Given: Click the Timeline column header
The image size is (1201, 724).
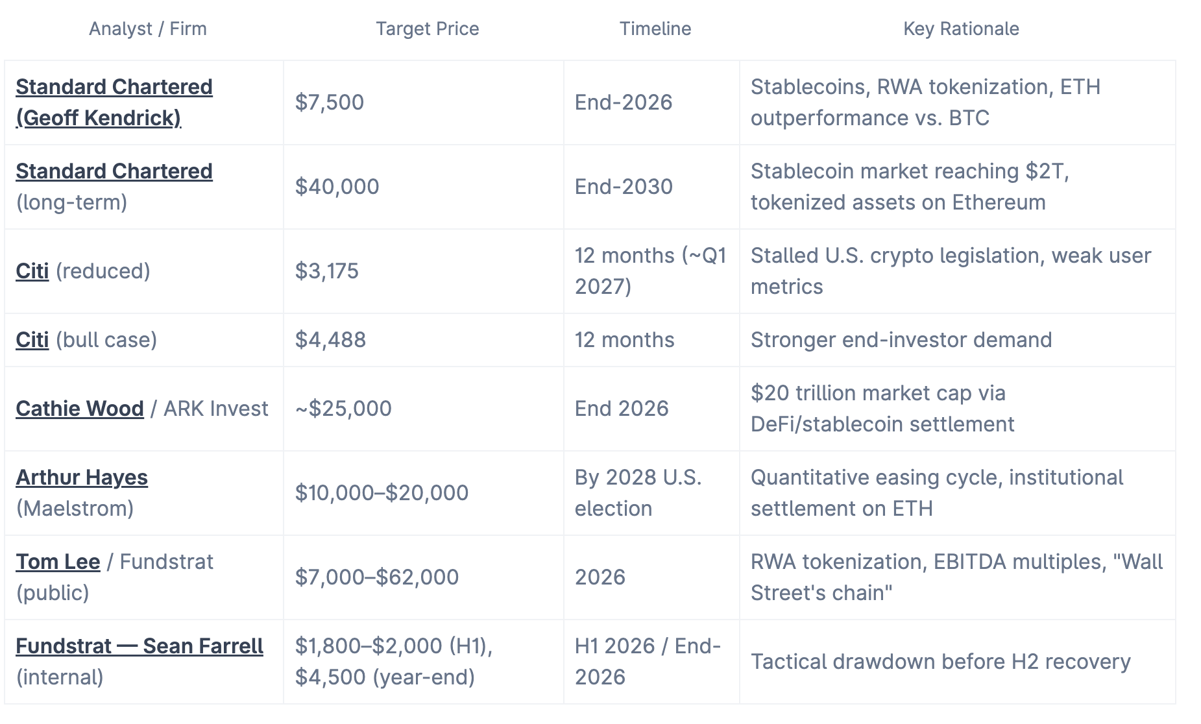Looking at the screenshot, I should tap(655, 29).
